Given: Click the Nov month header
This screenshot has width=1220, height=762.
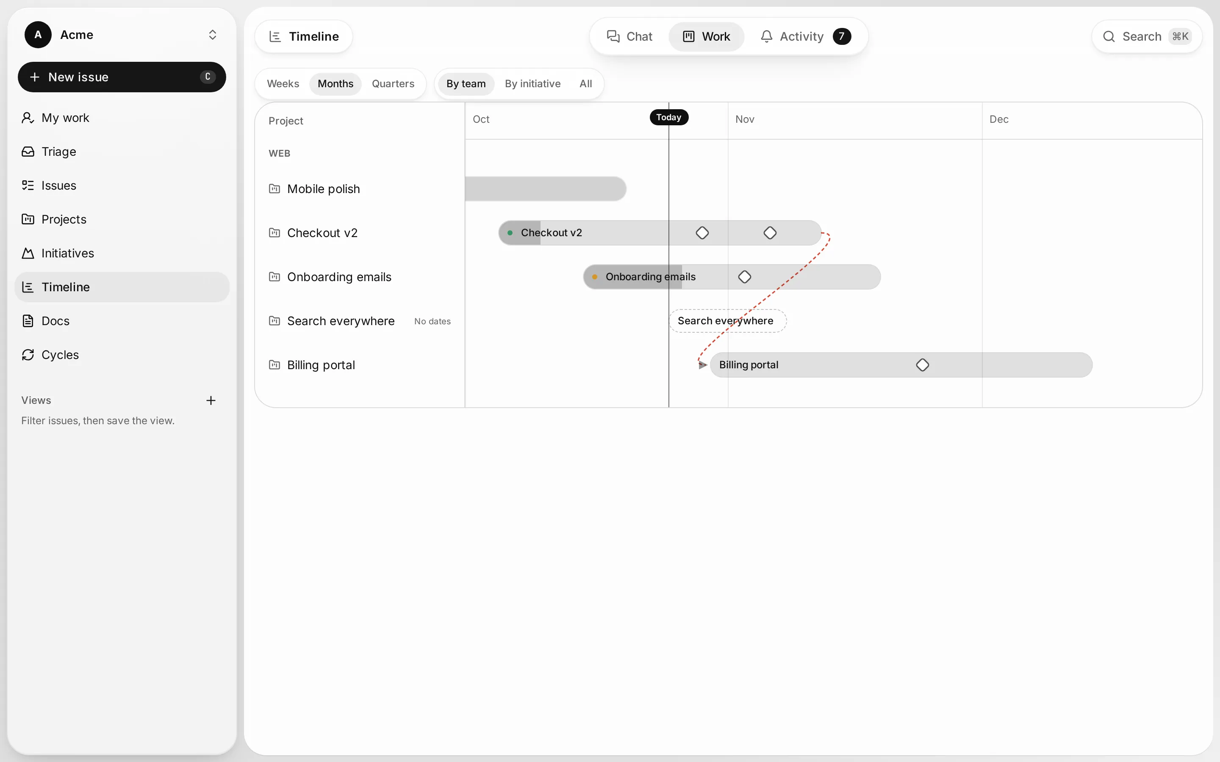Looking at the screenshot, I should pyautogui.click(x=745, y=119).
